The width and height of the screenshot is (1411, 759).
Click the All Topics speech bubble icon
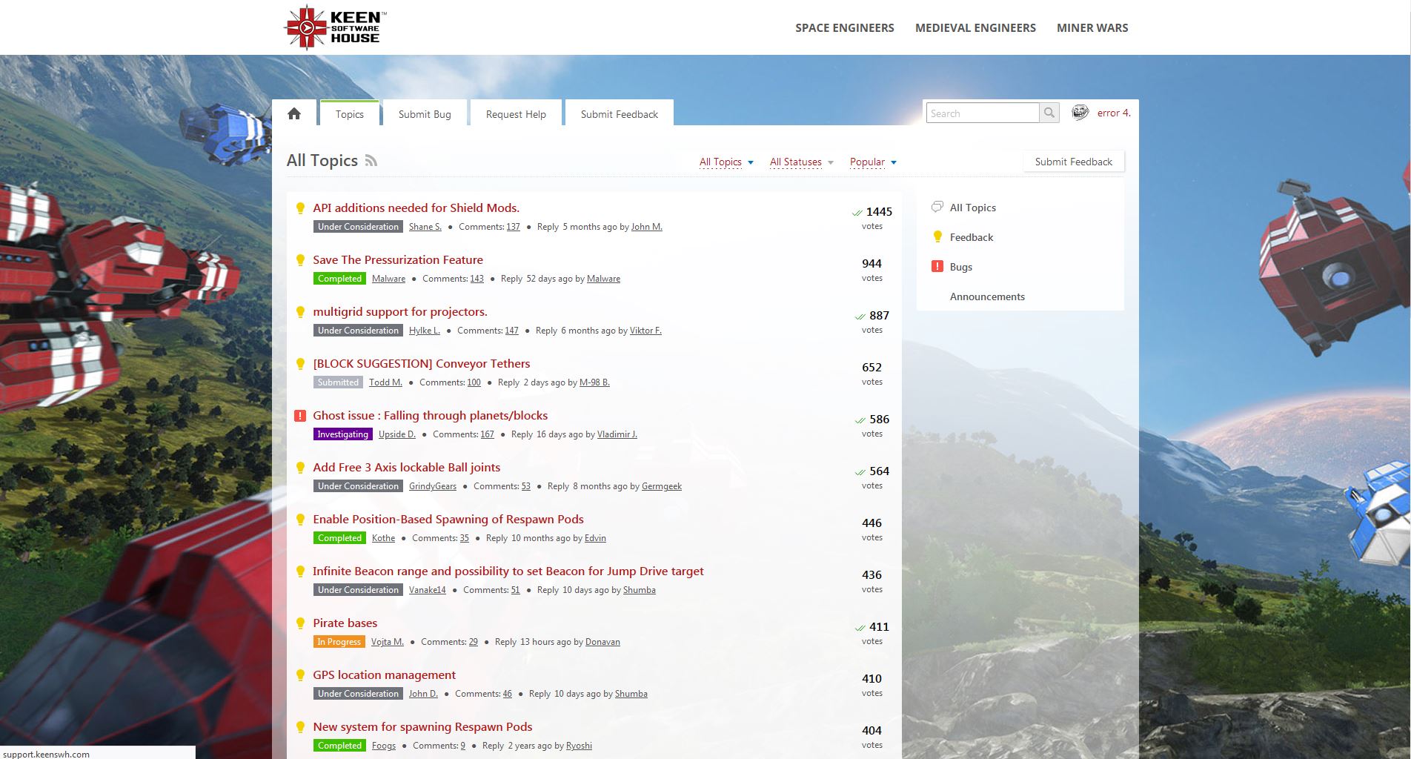pos(937,208)
